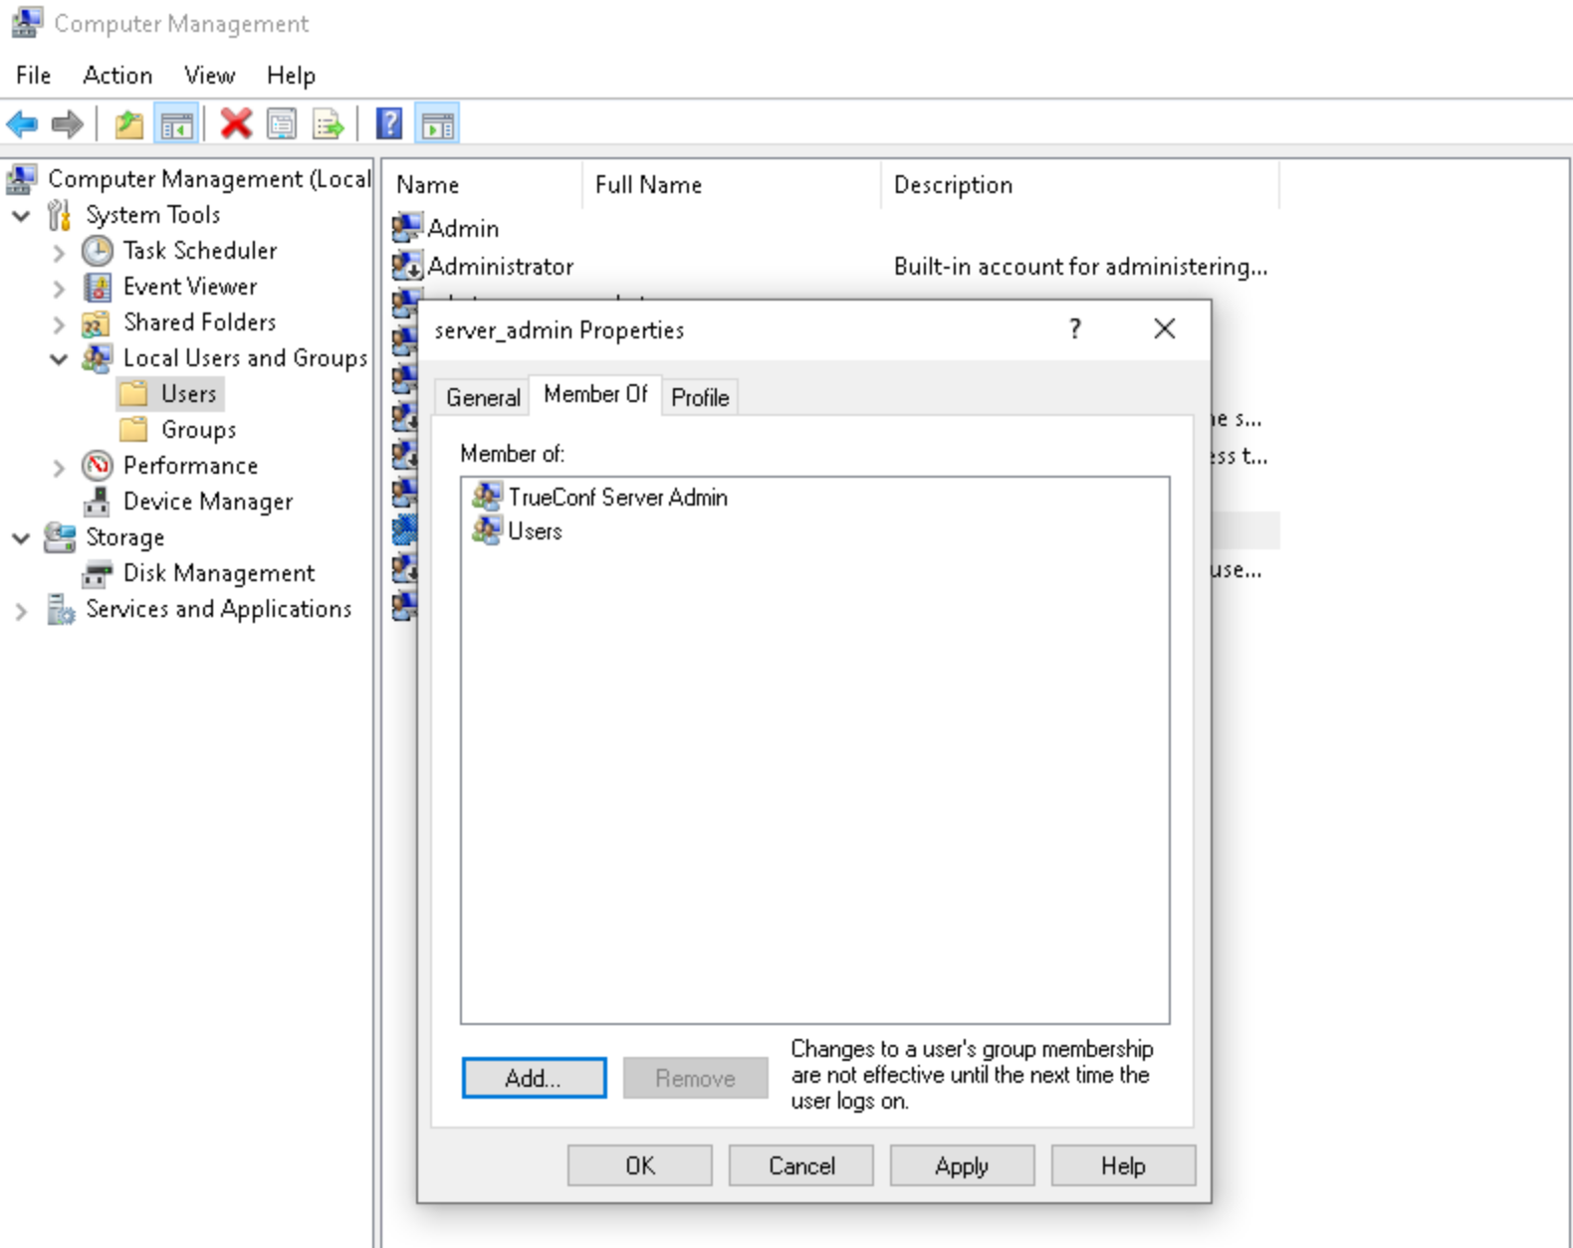Open the Action menu
This screenshot has height=1248, width=1573.
[117, 76]
